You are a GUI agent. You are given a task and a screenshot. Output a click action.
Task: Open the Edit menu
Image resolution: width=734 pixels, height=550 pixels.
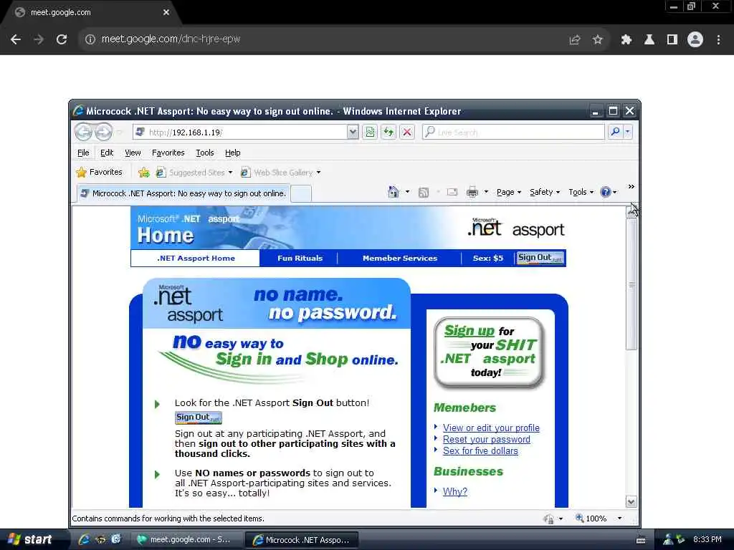pos(107,153)
